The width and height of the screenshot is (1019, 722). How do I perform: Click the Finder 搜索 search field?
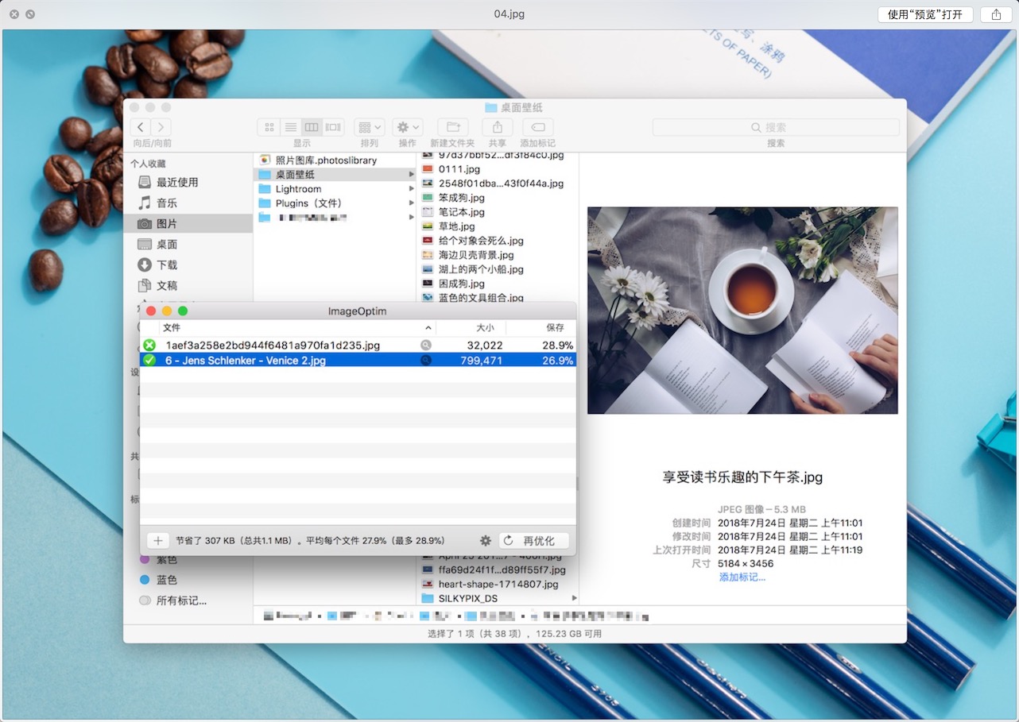coord(776,127)
